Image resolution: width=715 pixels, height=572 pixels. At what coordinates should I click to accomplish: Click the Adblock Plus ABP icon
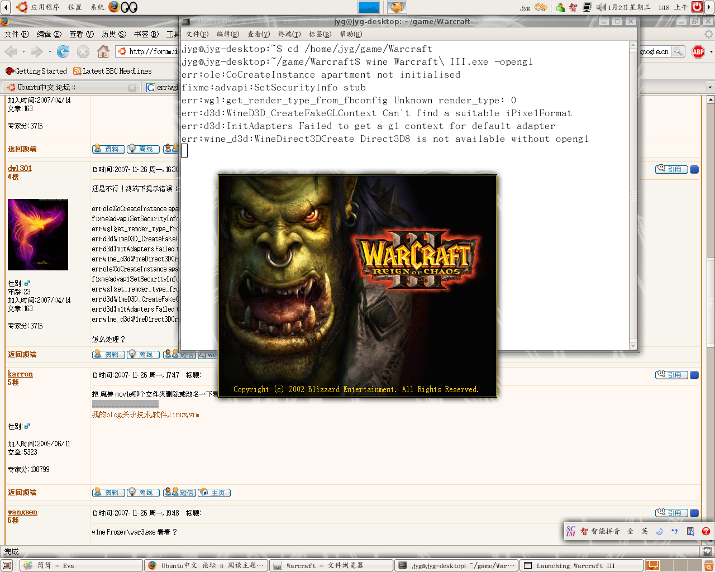pos(698,51)
